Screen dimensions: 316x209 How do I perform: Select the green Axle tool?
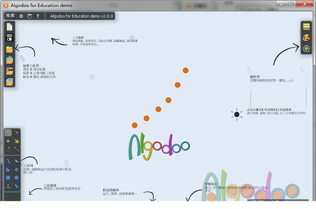point(16,198)
